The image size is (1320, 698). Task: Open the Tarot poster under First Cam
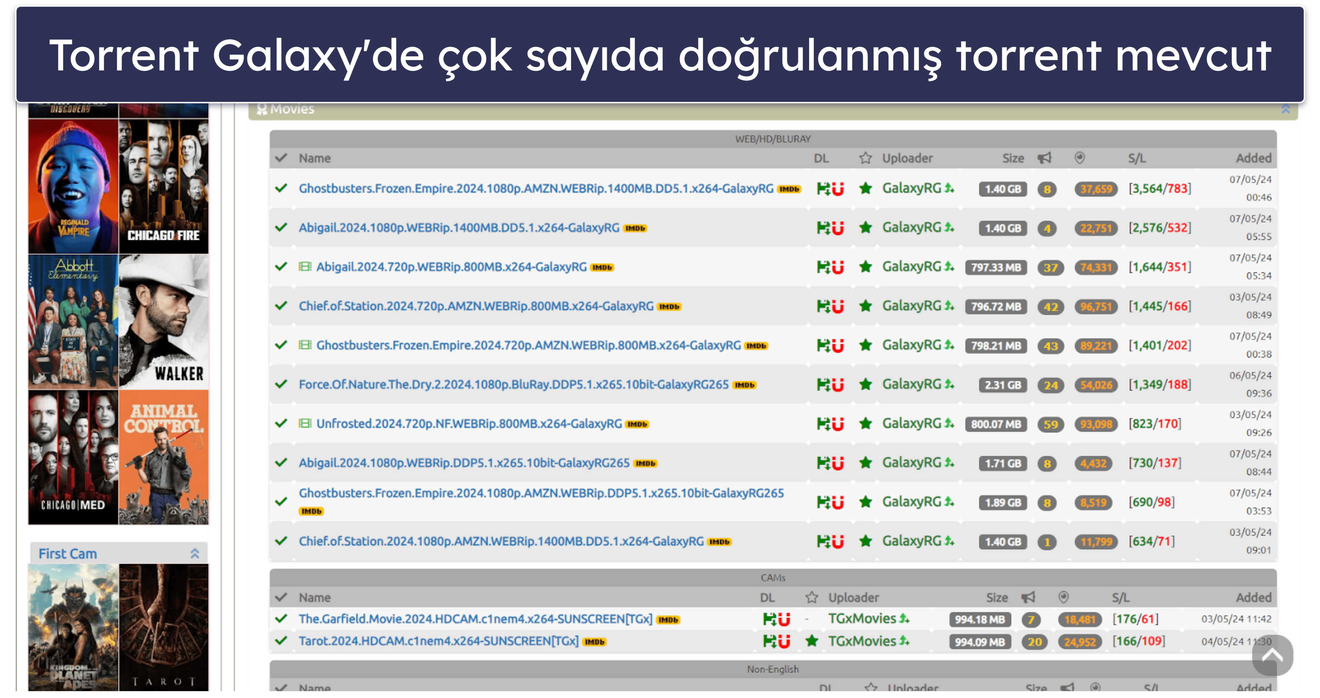(x=164, y=628)
